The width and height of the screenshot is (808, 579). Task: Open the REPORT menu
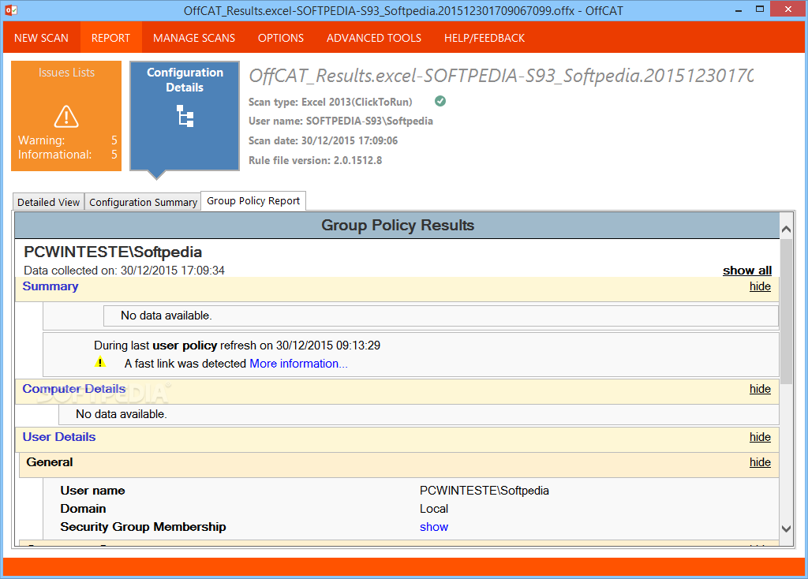coord(110,38)
